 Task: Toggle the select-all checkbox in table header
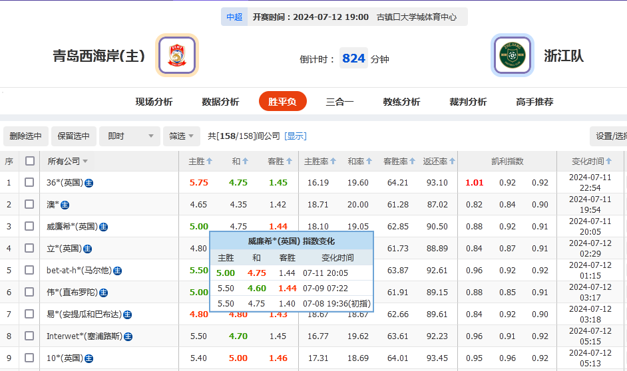[x=30, y=161]
